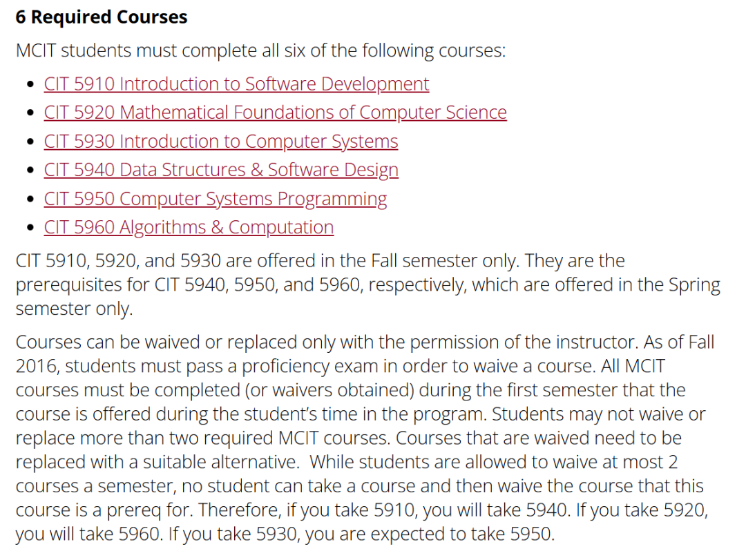Open the CIT 5960 Algorithms & Computation link
Screen dimensions: 746x551
pos(189,227)
